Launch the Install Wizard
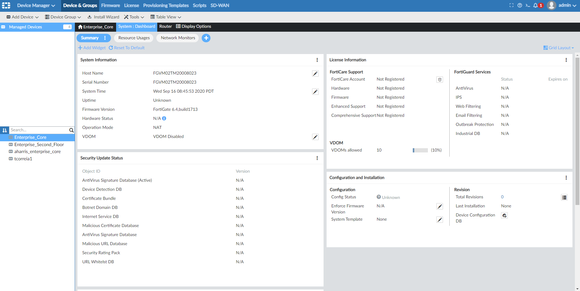The height and width of the screenshot is (291, 580). coord(103,17)
